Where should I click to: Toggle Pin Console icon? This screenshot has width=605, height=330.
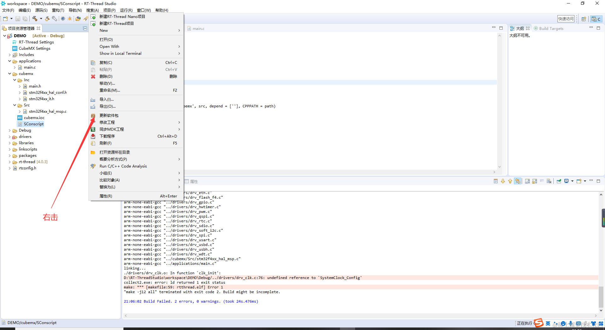[559, 181]
